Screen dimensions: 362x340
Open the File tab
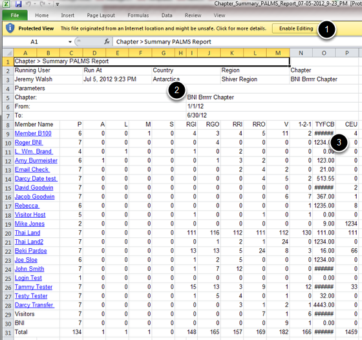pos(15,16)
